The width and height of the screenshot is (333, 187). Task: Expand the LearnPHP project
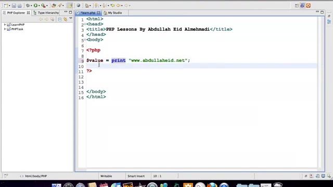(5, 24)
